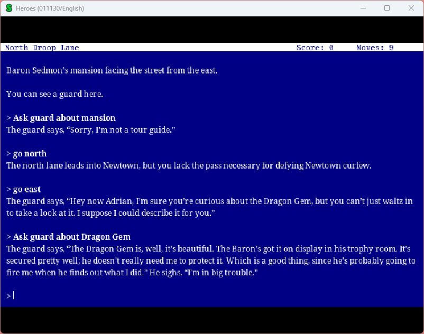Click the 'Heroes (011130/English)' window title

tap(50, 8)
